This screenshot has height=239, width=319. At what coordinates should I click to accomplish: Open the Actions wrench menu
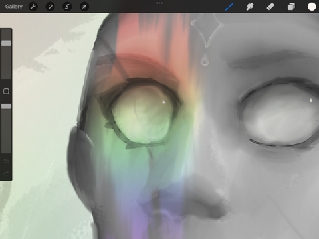33,7
